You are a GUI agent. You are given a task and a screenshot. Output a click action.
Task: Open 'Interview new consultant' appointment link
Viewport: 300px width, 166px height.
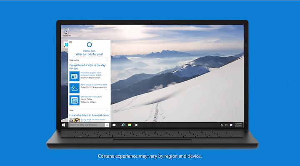pos(91,97)
